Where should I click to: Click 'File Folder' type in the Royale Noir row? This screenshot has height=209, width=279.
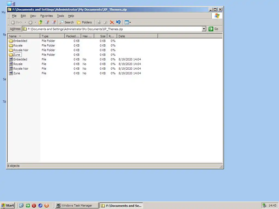point(48,50)
